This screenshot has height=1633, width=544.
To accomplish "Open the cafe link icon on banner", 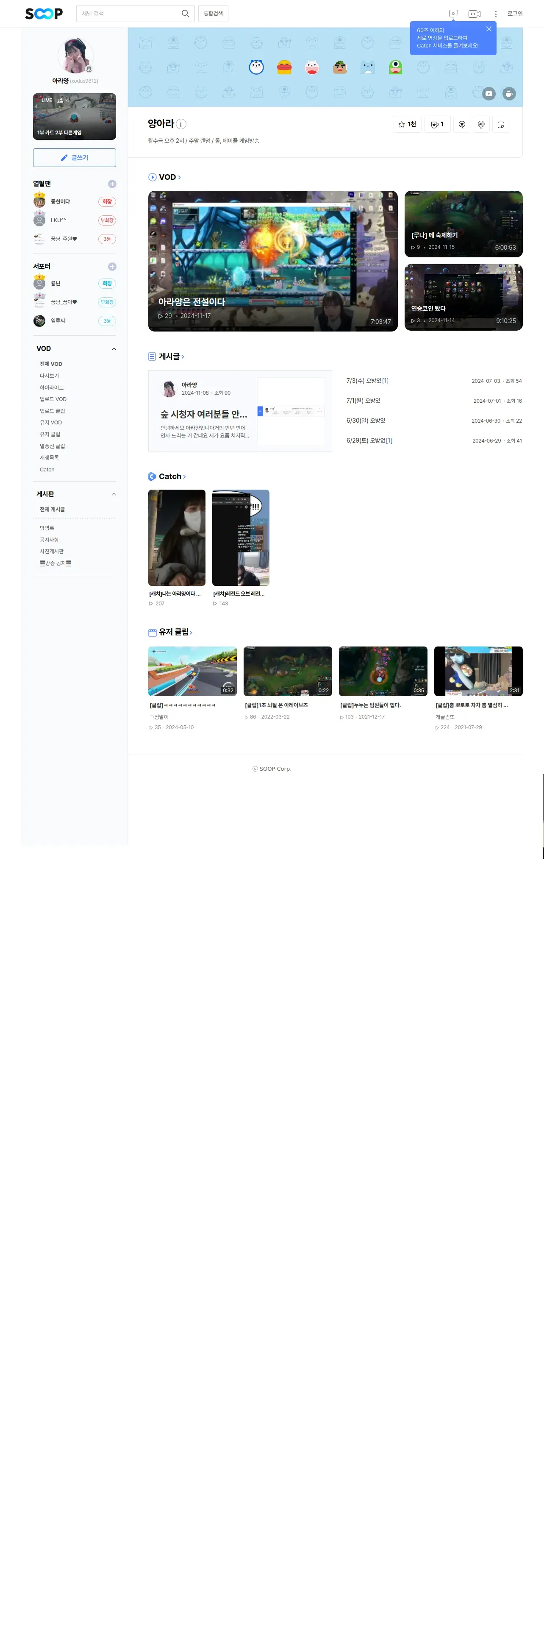I will click(508, 94).
